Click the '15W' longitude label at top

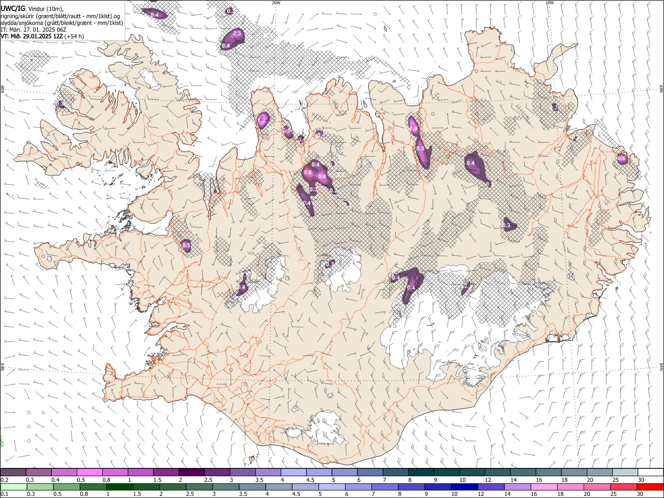549,3
